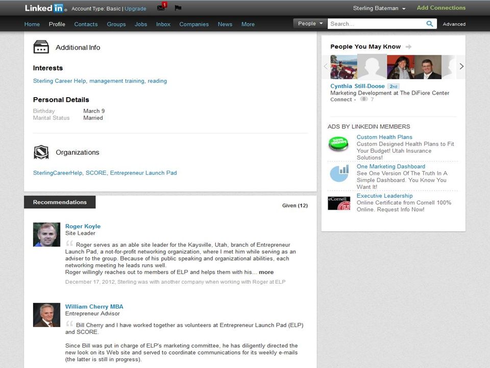Open Cynthia Still-Doose profile link

tap(357, 86)
